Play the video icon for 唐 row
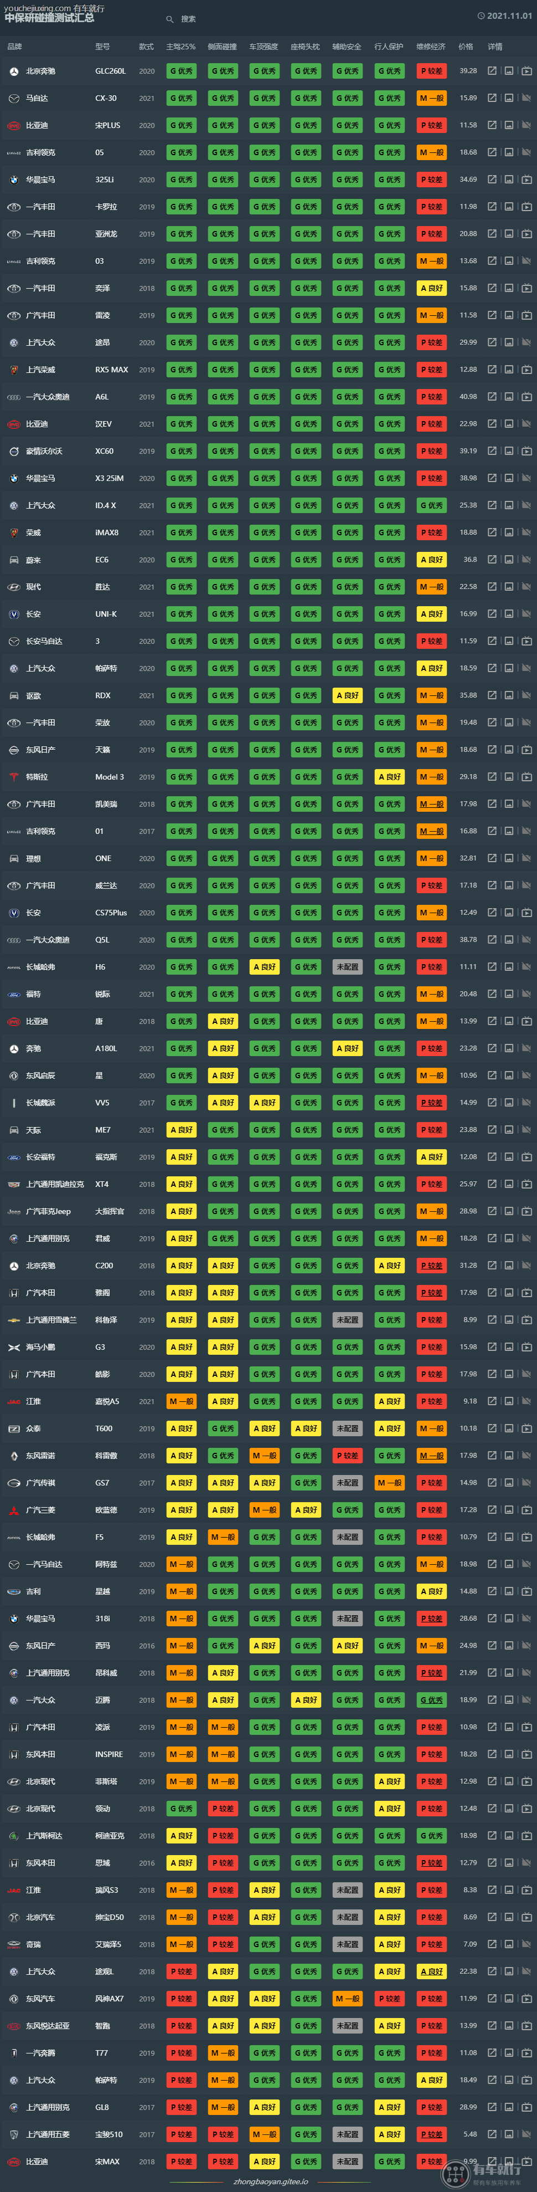Viewport: 537px width, 2192px height. point(526,1021)
